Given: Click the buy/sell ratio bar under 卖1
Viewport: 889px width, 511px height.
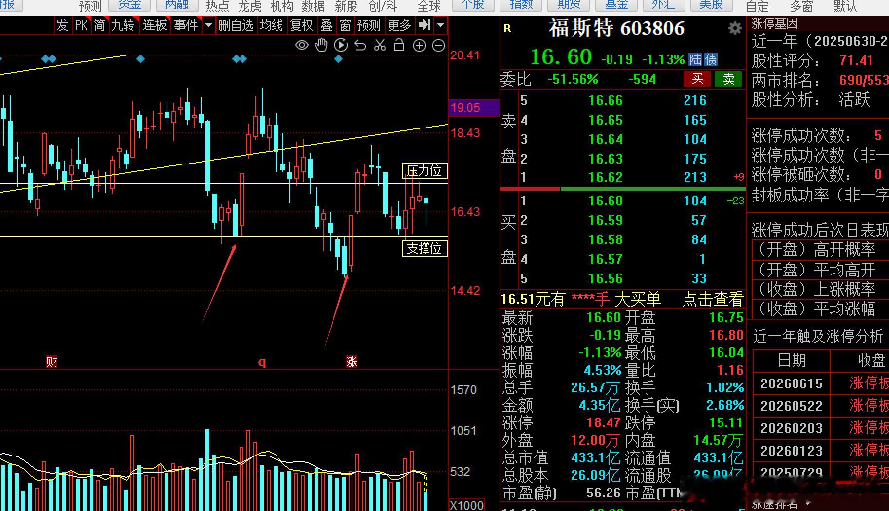Looking at the screenshot, I should pos(623,189).
